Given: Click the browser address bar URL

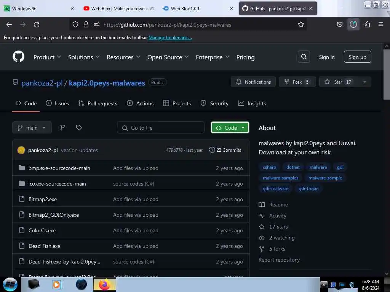Looking at the screenshot, I should pyautogui.click(x=167, y=25).
